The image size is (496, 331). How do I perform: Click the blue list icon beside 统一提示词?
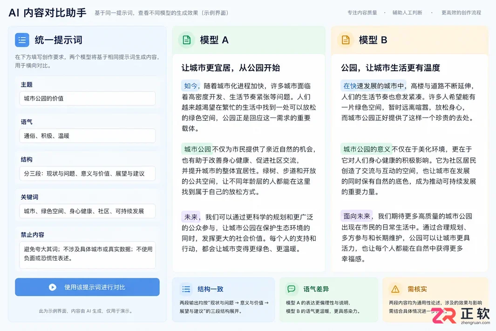pyautogui.click(x=22, y=40)
